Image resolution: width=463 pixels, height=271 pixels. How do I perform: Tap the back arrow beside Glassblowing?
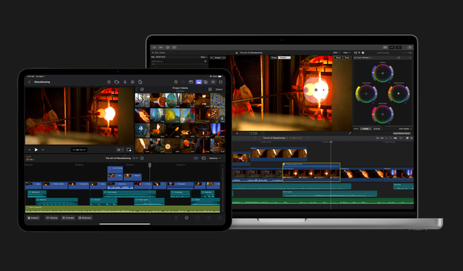point(29,82)
